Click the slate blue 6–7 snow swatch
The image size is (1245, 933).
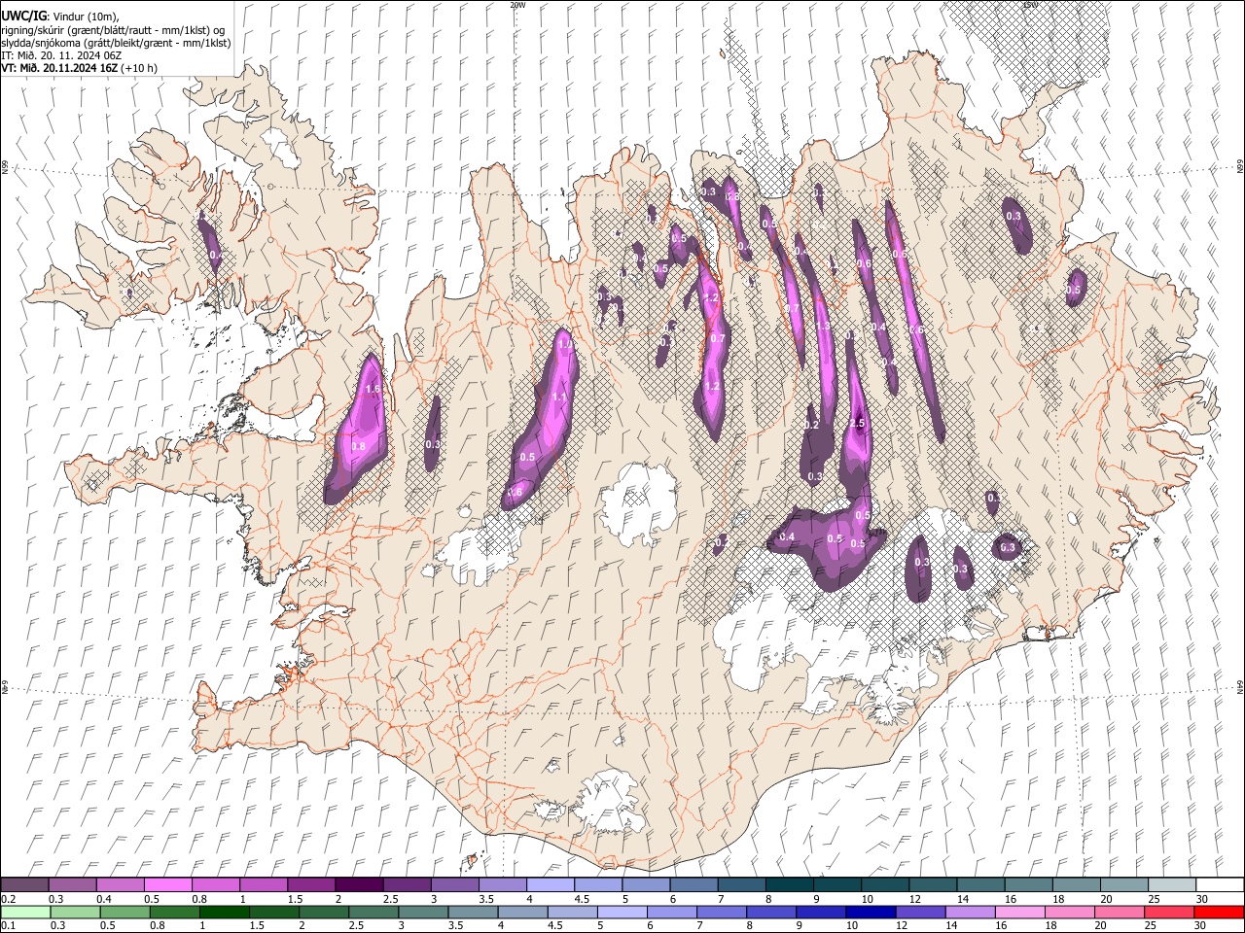693,884
